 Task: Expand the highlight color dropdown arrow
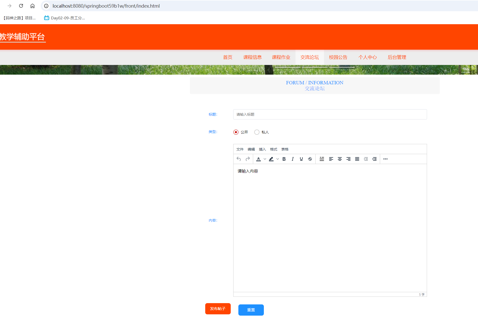coord(278,159)
